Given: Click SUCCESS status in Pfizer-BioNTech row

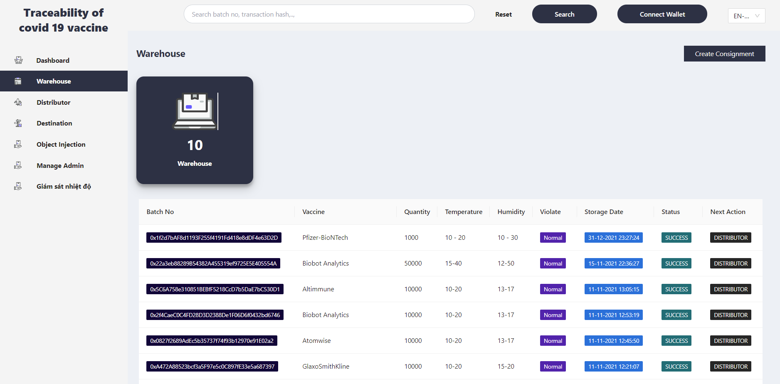Looking at the screenshot, I should point(676,238).
